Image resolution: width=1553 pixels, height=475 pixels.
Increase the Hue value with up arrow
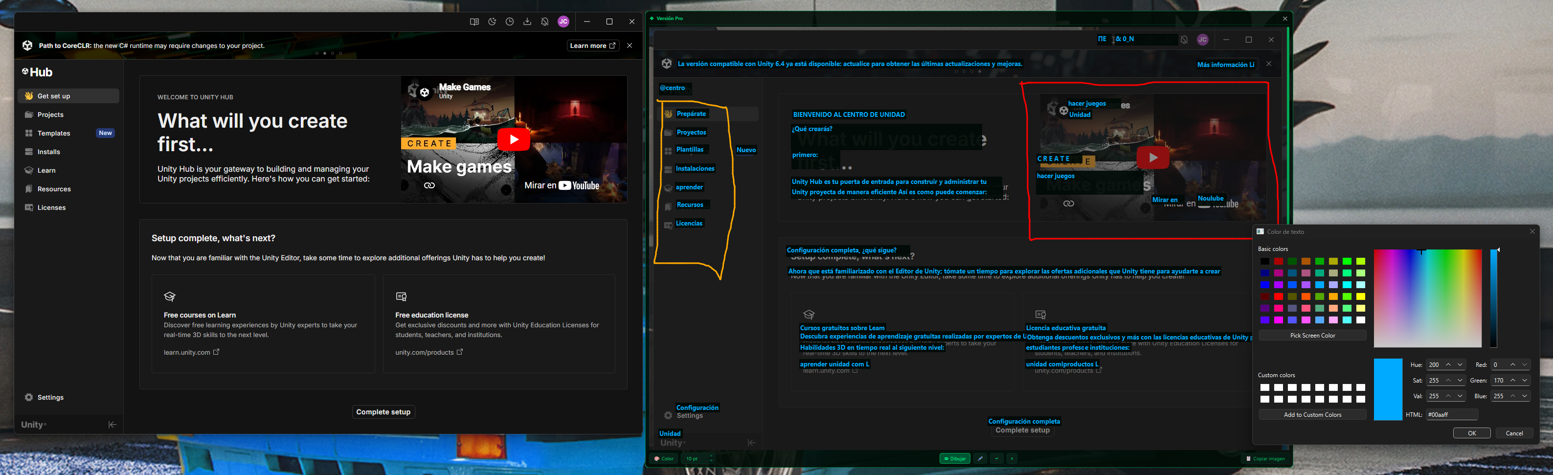point(1448,365)
